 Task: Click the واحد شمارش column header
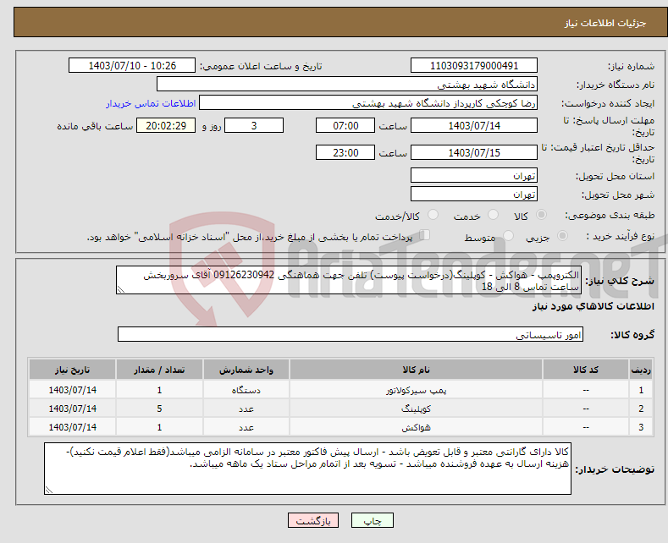point(246,370)
